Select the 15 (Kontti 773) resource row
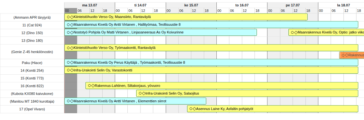This screenshot has height=120, width=364. coord(32,78)
